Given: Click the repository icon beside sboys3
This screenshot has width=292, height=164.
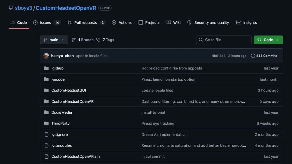Looking at the screenshot, I should point(11,8).
